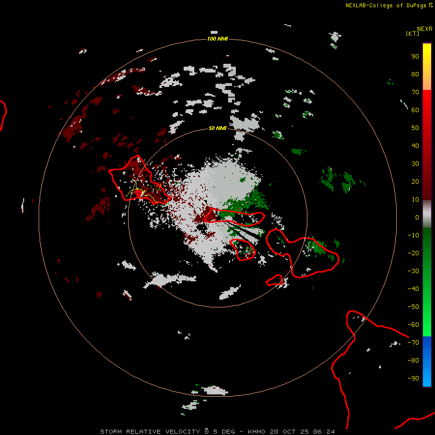Click the -90 value on the velocity scale
Image resolution: width=435 pixels, height=435 pixels.
413,378
